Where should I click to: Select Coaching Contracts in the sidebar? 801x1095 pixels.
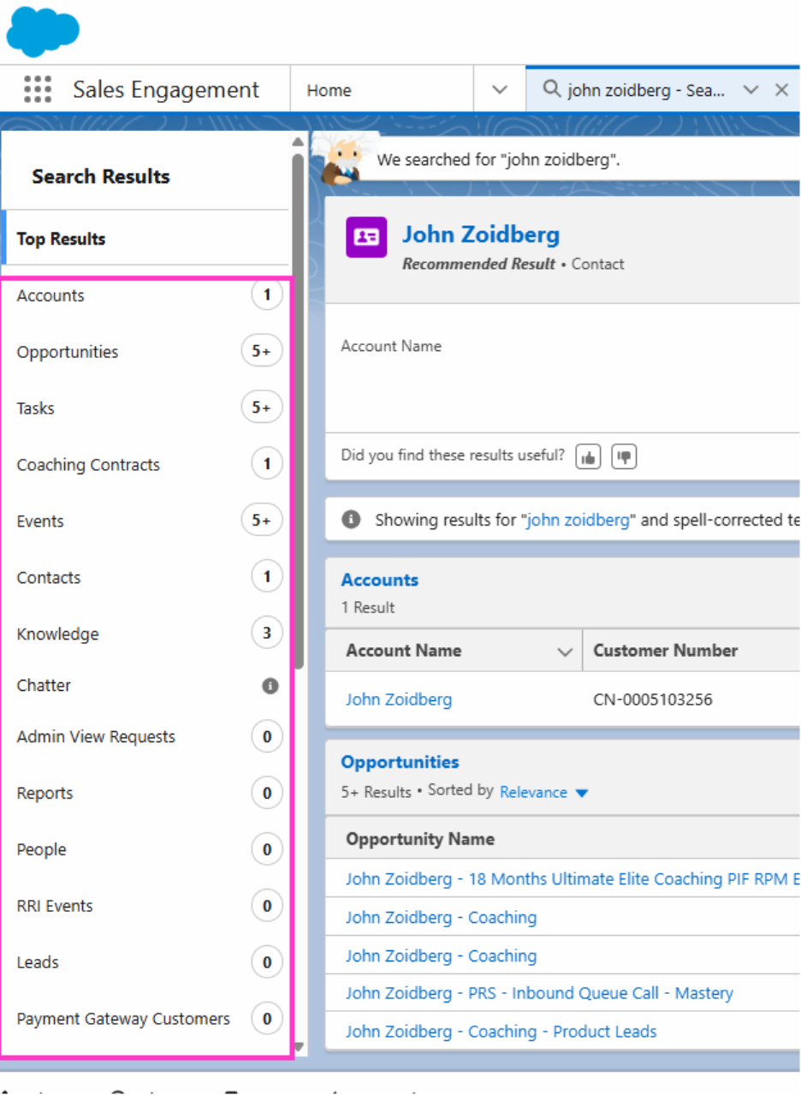(x=145, y=465)
